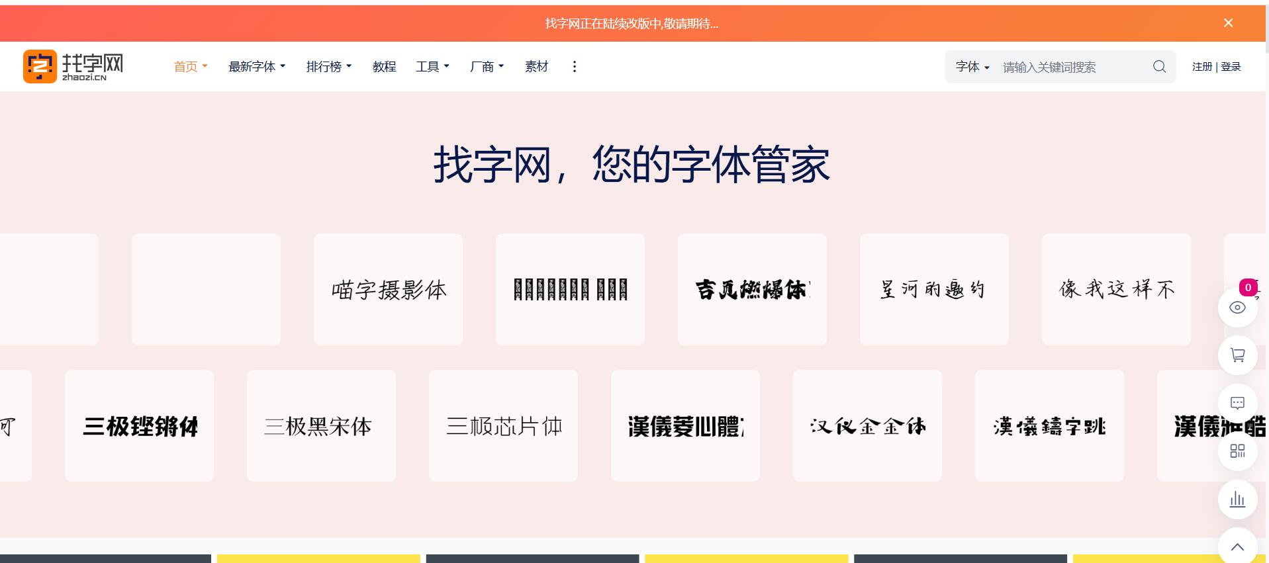This screenshot has width=1269, height=563.
Task: Click the heading 找字网，您的字体管家
Action: [632, 165]
